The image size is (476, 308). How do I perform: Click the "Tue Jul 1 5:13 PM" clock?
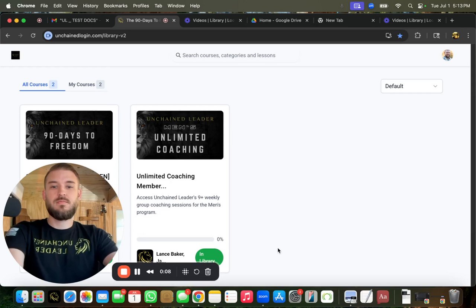451,6
